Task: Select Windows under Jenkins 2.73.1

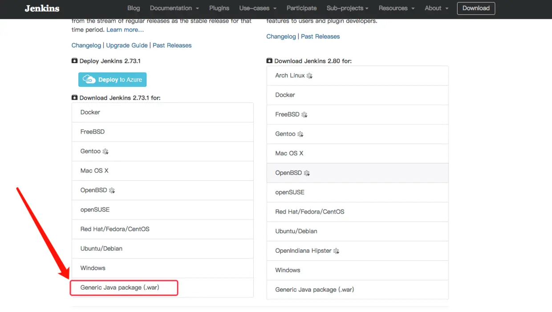Action: click(162, 268)
